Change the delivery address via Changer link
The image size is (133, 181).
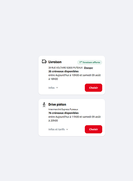[88, 68]
